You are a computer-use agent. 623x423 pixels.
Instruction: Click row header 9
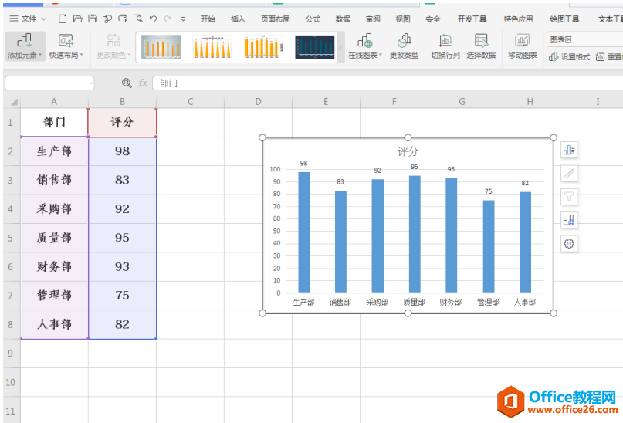tap(10, 353)
